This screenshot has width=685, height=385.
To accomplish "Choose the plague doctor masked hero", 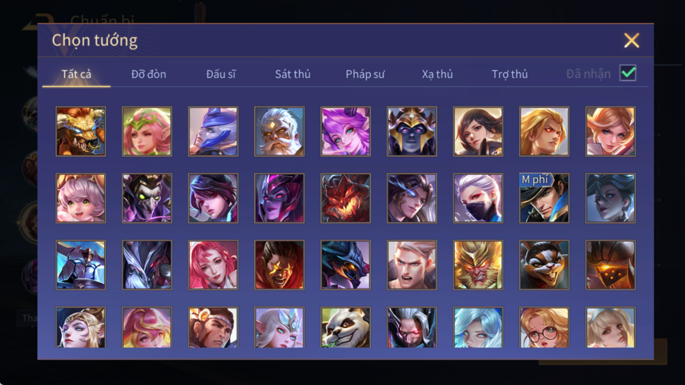I will (147, 198).
